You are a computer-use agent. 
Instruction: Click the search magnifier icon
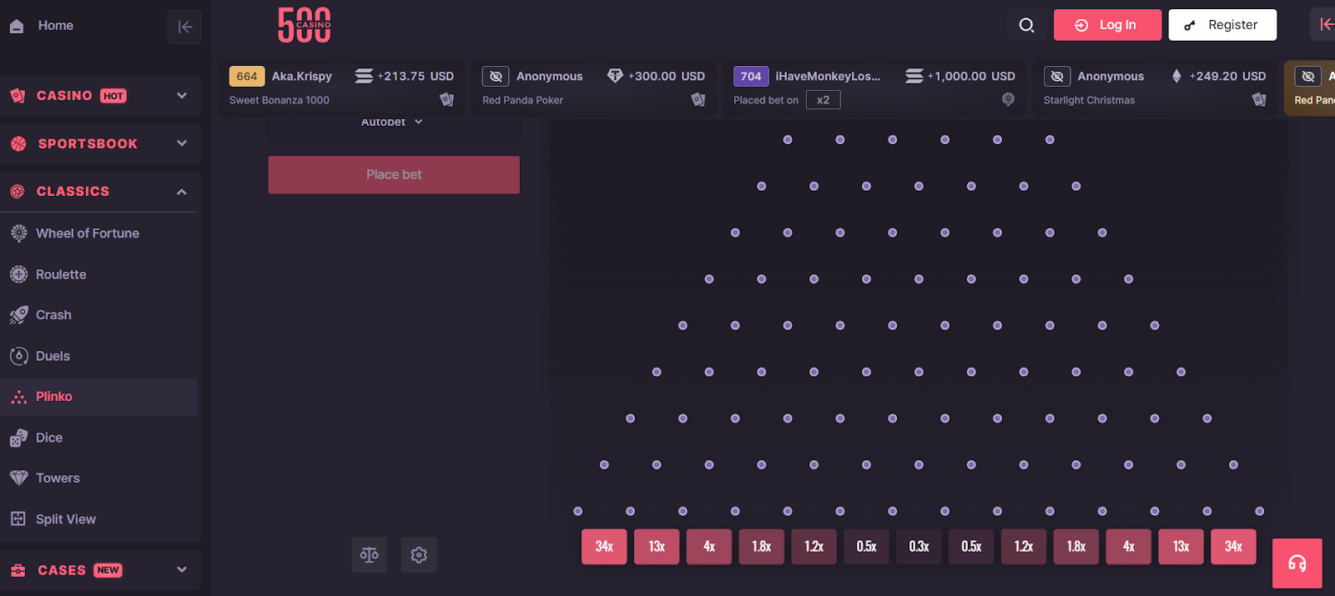point(1026,25)
